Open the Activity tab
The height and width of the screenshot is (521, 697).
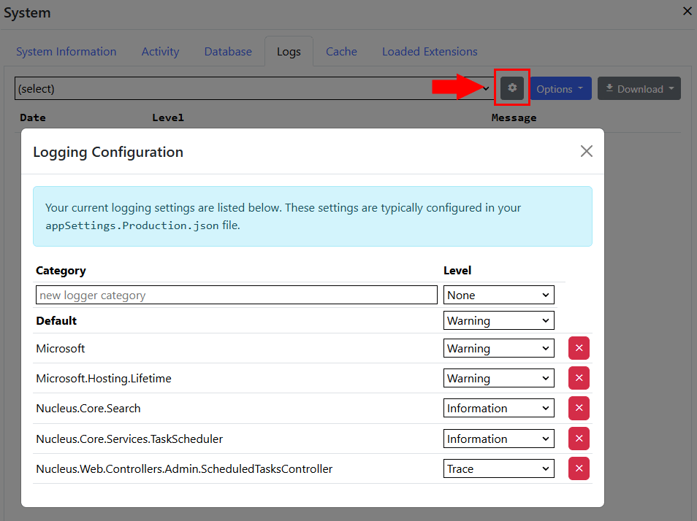[x=160, y=51]
